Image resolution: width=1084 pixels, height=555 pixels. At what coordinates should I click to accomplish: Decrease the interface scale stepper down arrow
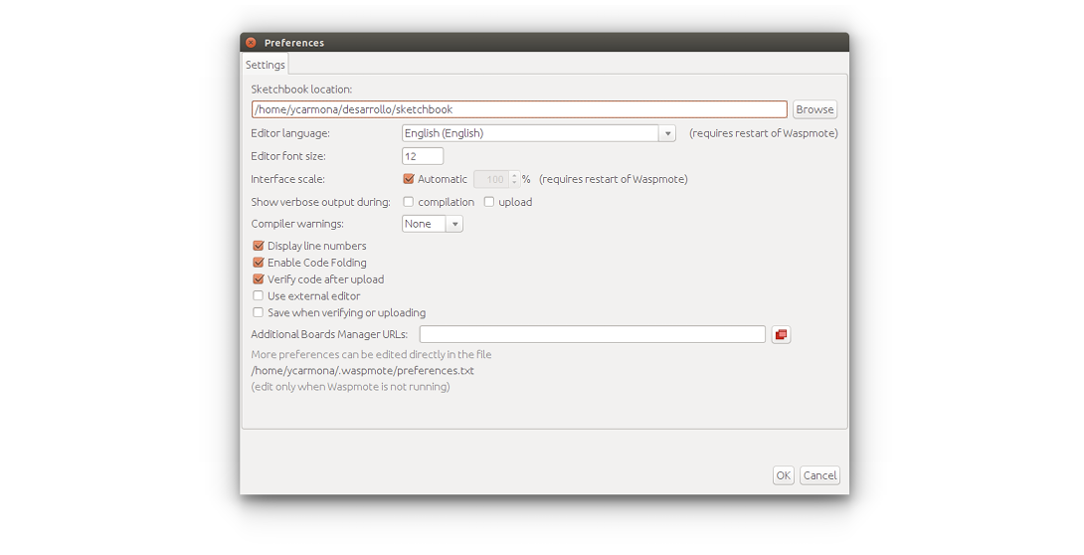pyautogui.click(x=514, y=183)
